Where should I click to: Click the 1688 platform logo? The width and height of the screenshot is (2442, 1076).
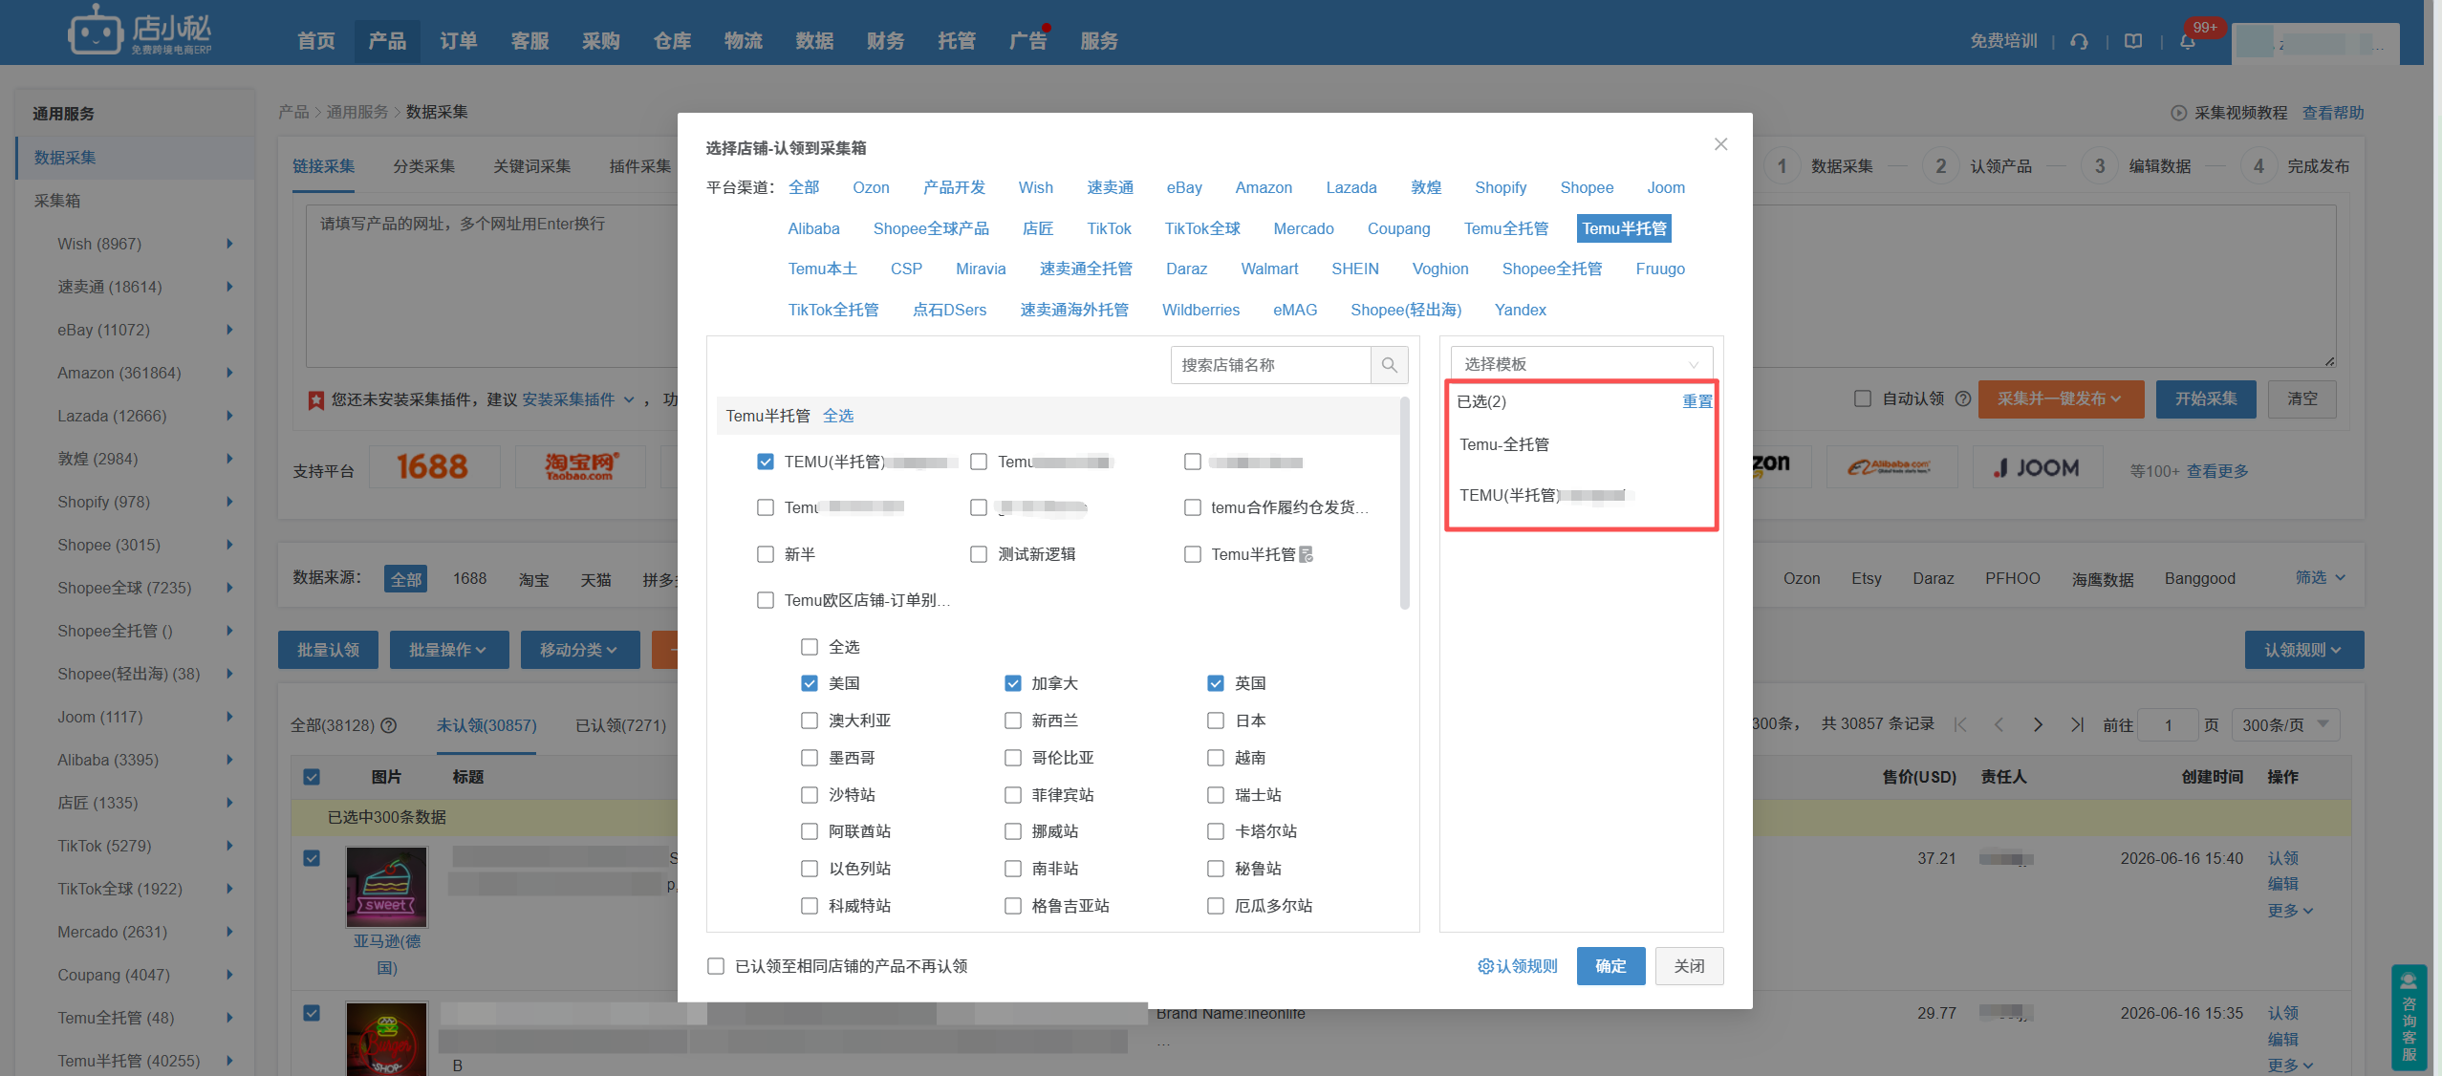(x=433, y=467)
